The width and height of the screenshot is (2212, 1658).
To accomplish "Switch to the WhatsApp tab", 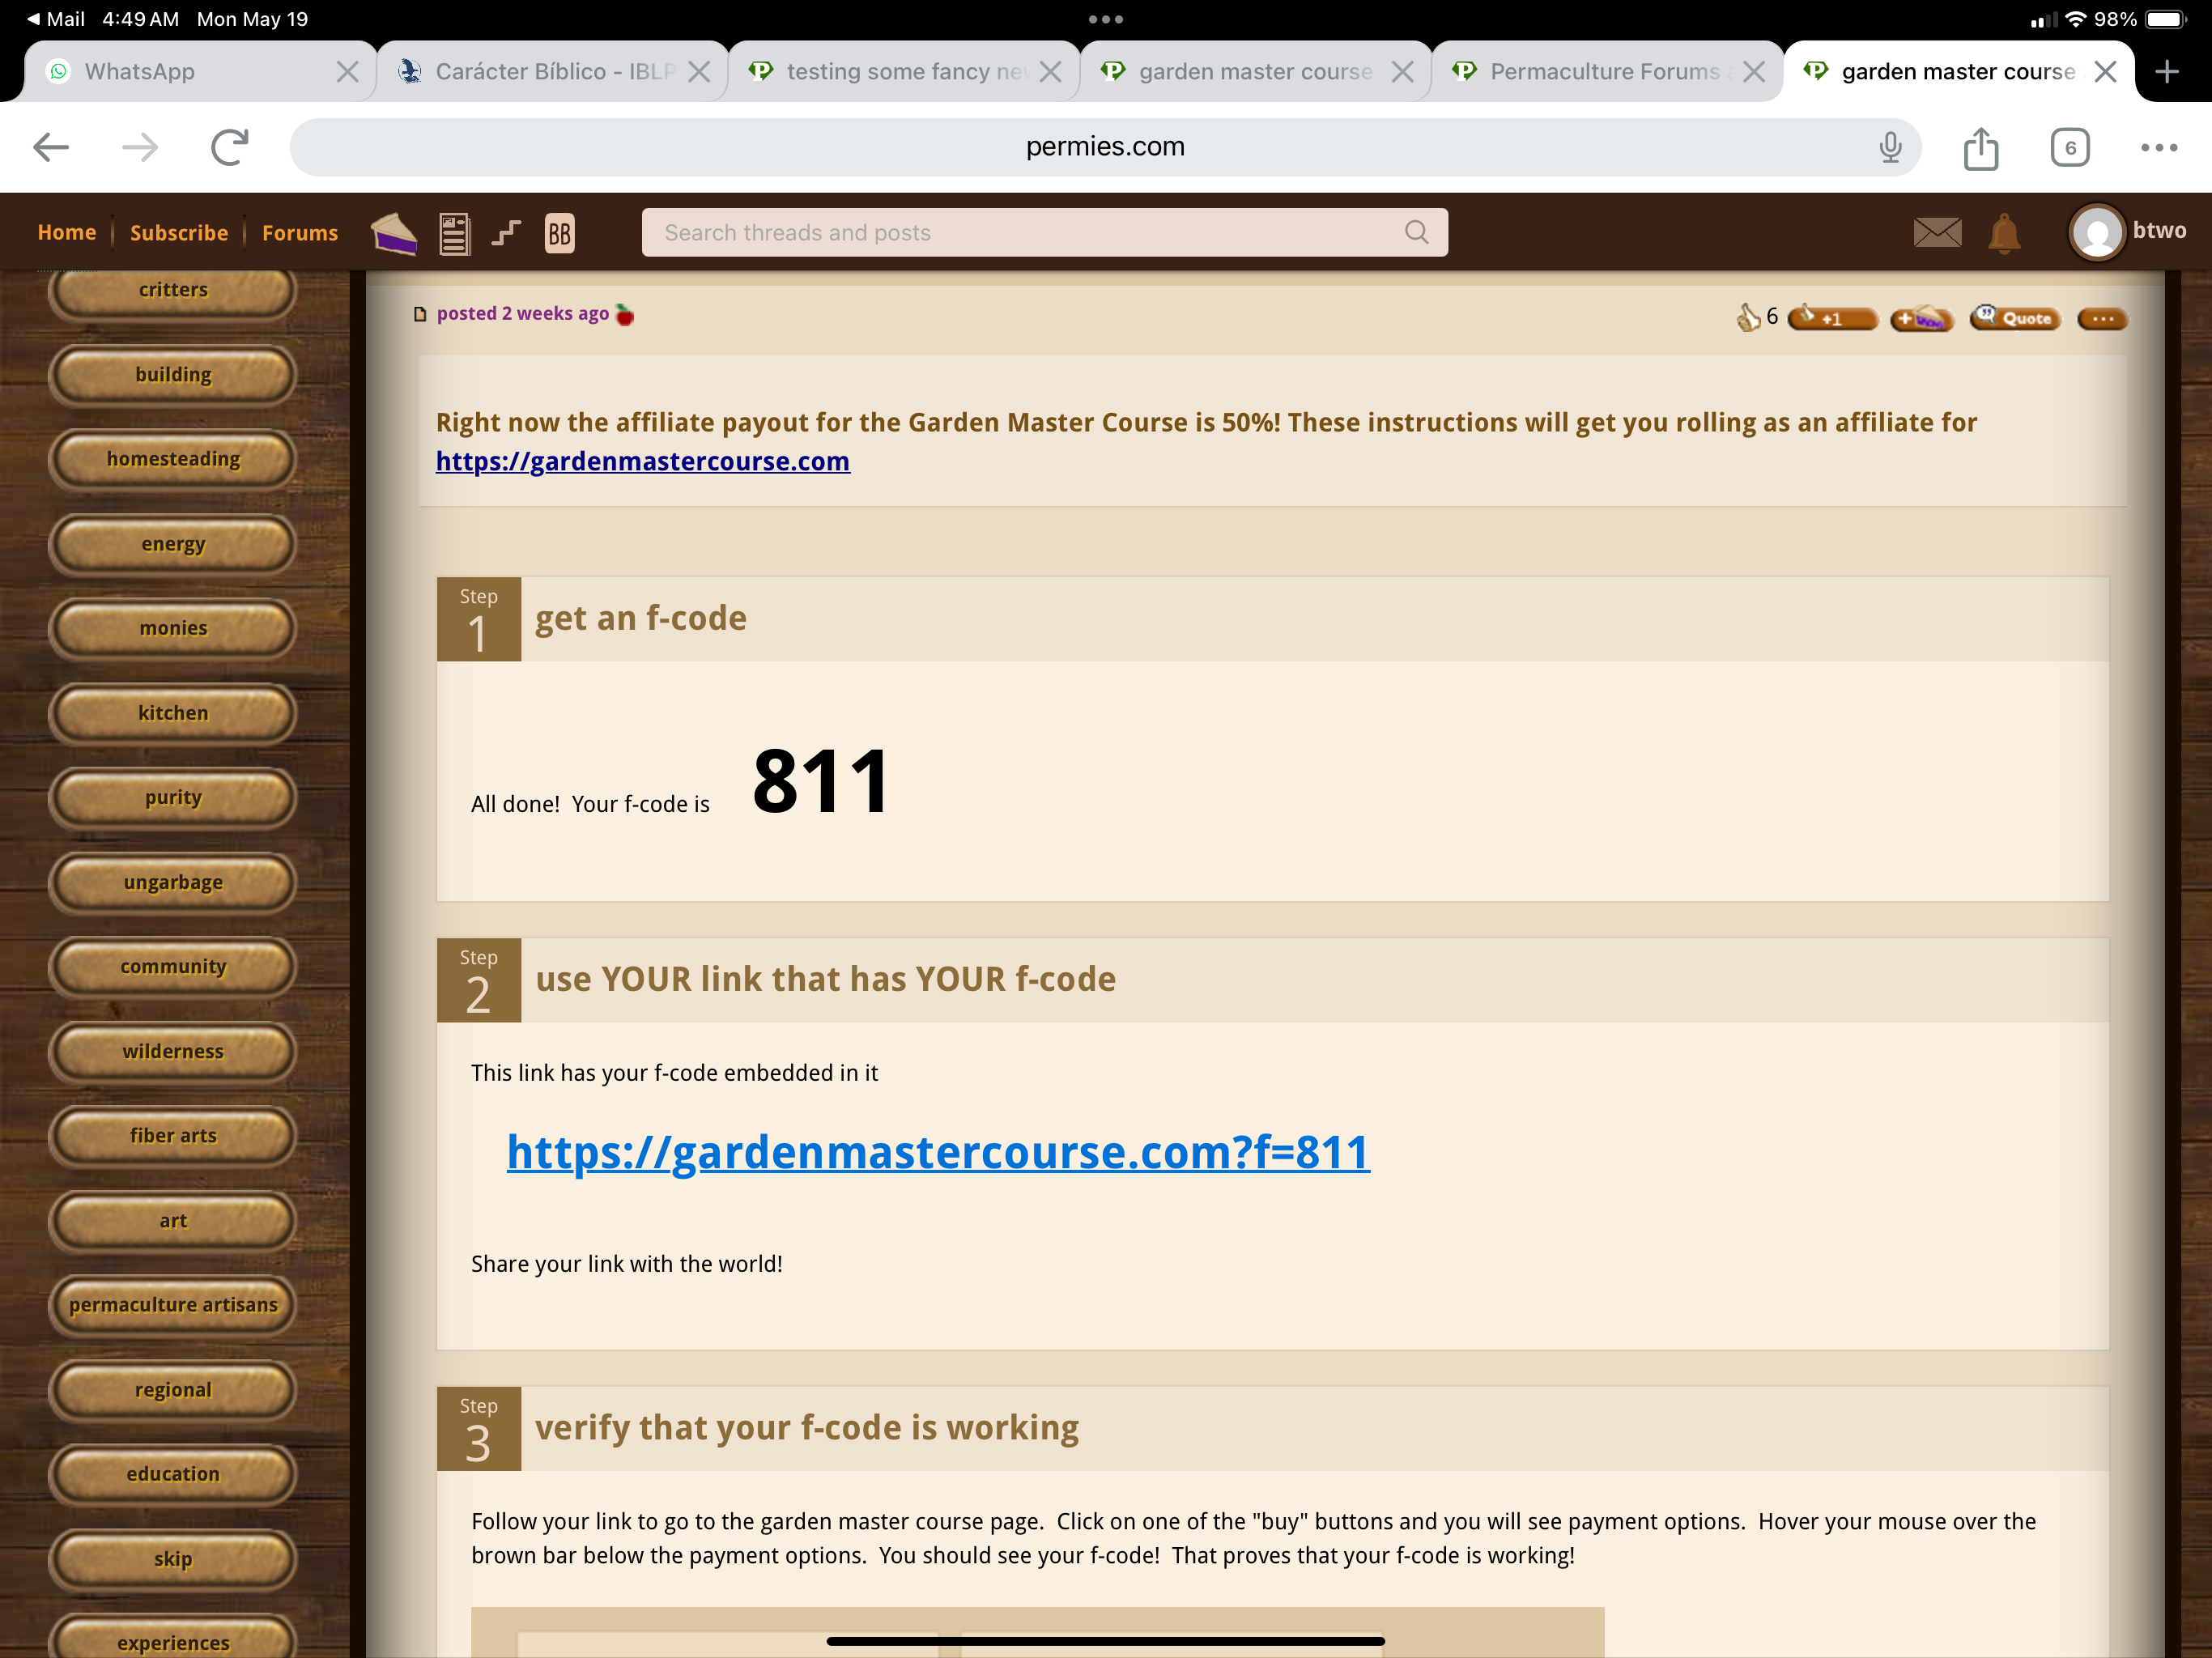I will pos(190,72).
